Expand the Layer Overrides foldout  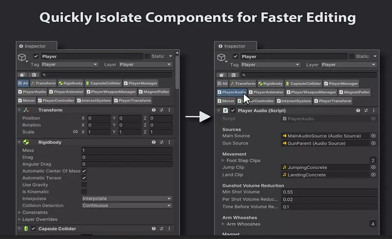(x=19, y=219)
